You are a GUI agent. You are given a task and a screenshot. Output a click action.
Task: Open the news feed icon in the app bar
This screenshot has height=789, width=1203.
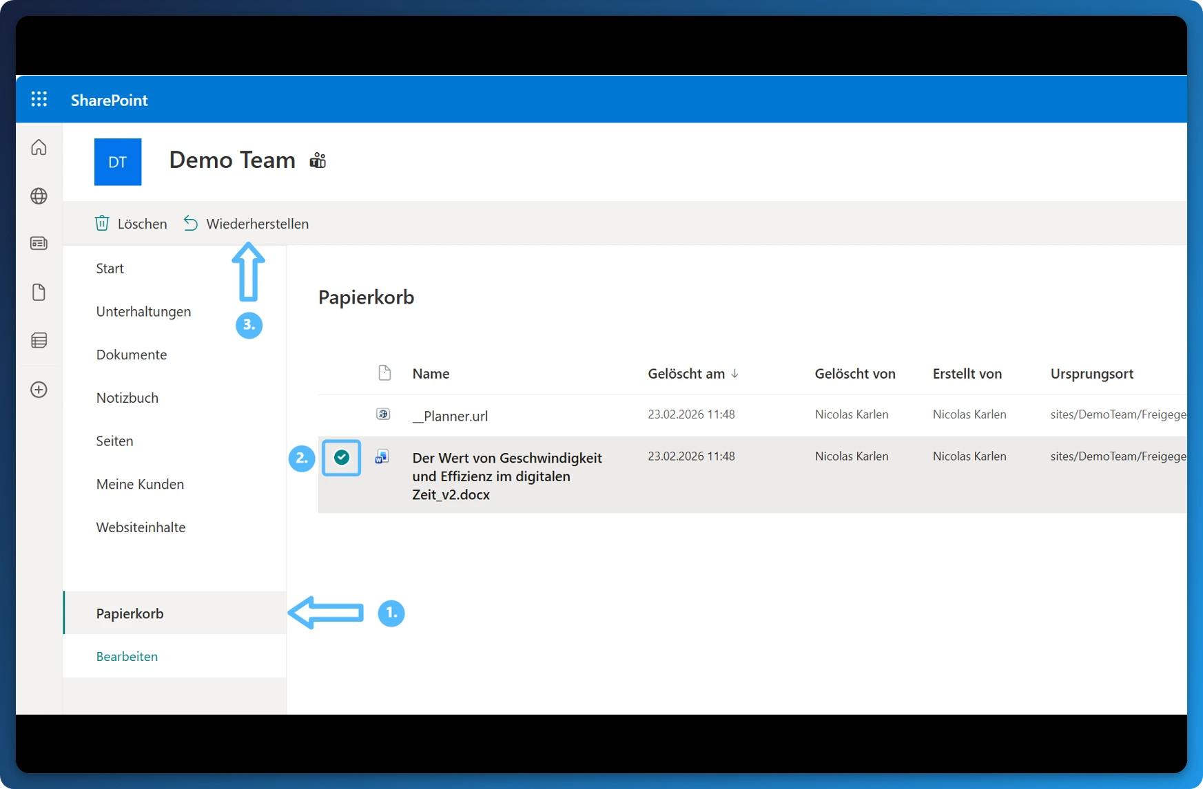(x=39, y=243)
